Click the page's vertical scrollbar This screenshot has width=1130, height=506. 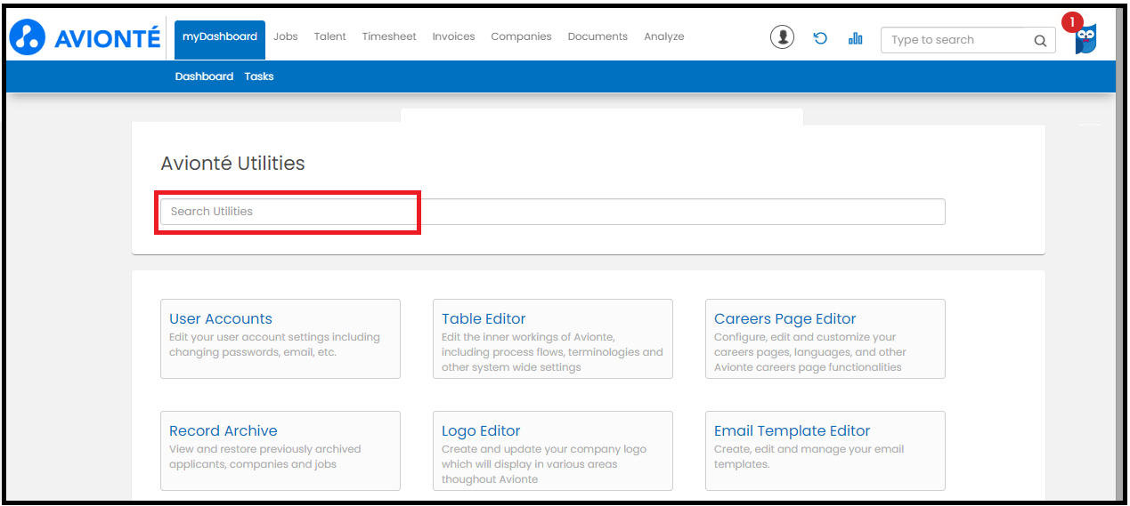[1120, 253]
